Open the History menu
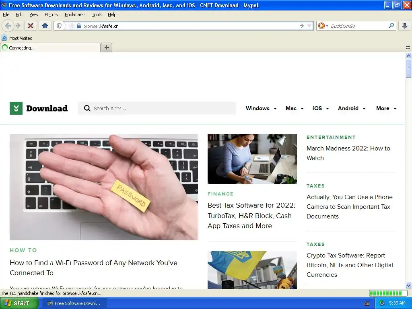Image resolution: width=412 pixels, height=309 pixels. click(51, 14)
